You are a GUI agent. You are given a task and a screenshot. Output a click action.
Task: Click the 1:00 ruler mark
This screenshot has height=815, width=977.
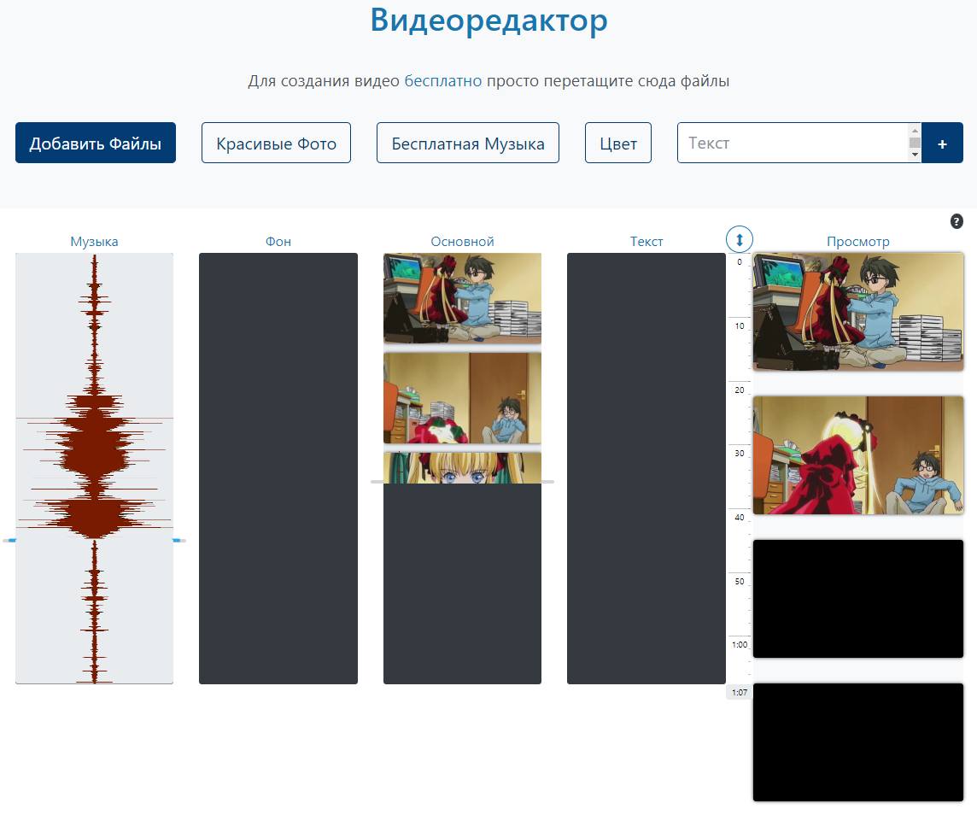739,645
